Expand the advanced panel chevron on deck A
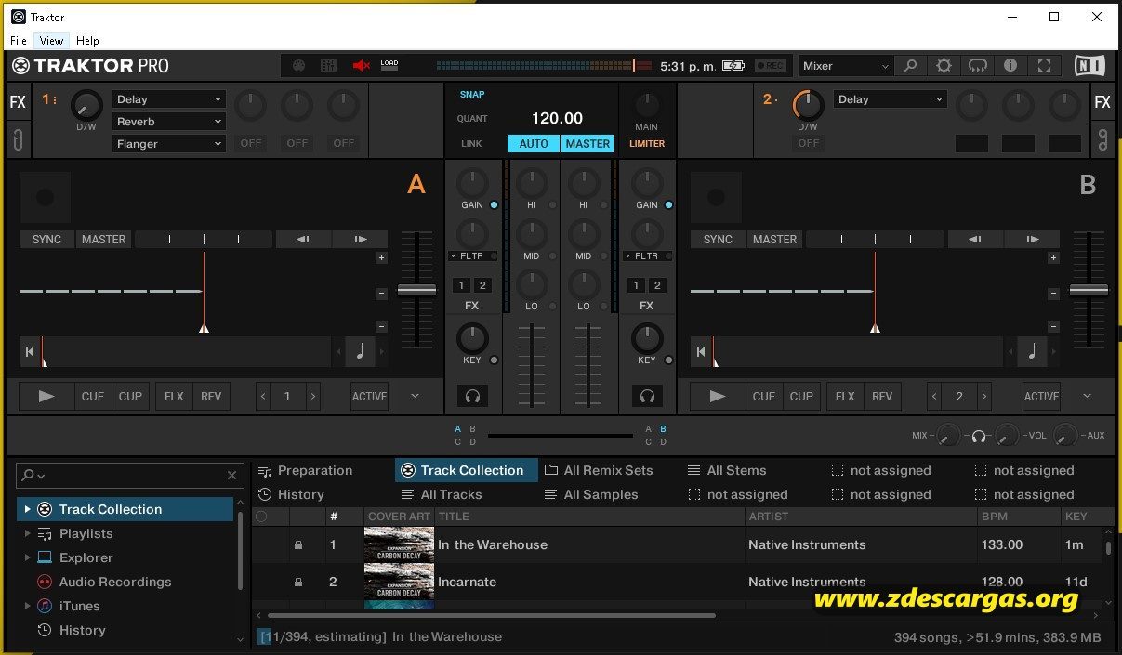Image resolution: width=1122 pixels, height=655 pixels. tap(415, 396)
